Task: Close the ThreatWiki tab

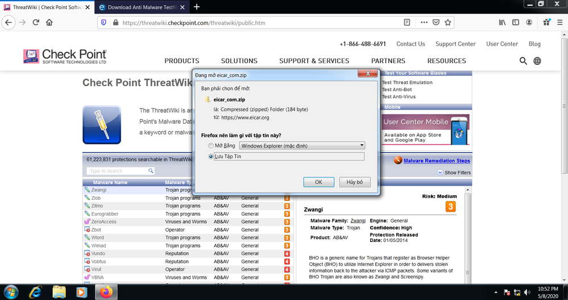Action: 88,7
